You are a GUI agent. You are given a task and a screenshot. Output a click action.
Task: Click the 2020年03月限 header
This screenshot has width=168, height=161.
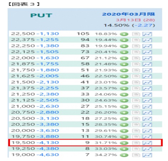pos(128,14)
